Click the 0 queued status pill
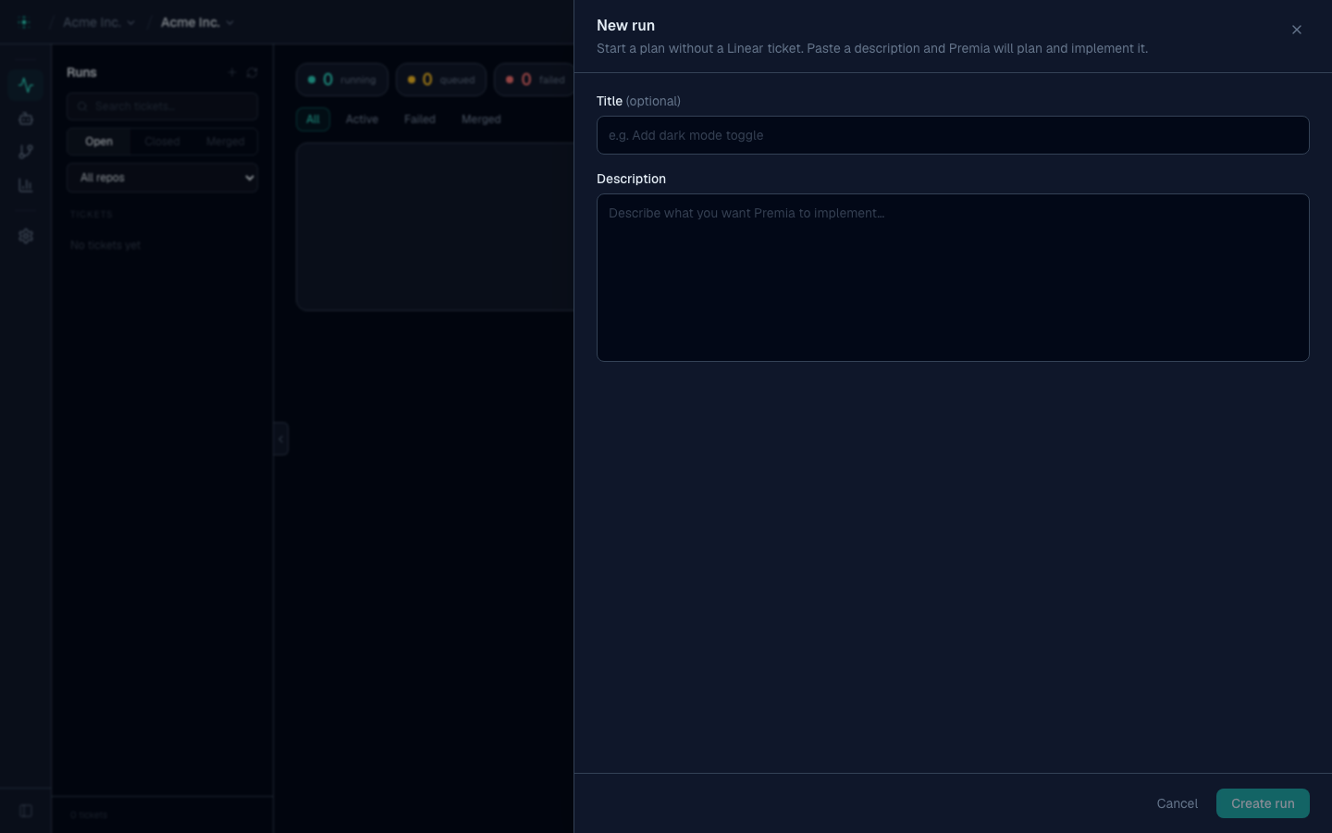The width and height of the screenshot is (1332, 833). (441, 80)
